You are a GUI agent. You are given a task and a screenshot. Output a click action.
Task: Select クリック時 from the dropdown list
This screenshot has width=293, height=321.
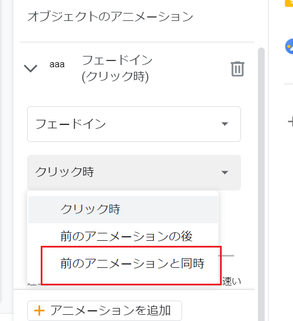point(123,210)
